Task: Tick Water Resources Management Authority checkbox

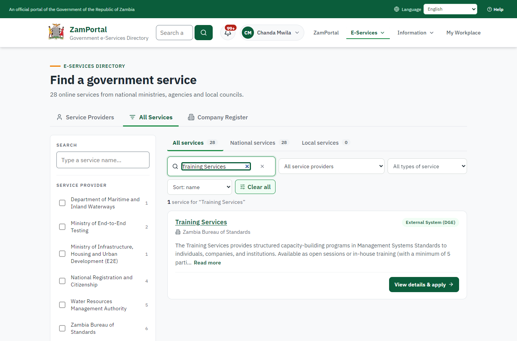Action: click(x=62, y=305)
